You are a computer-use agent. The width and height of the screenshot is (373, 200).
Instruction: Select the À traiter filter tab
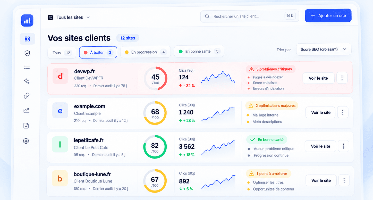98,52
